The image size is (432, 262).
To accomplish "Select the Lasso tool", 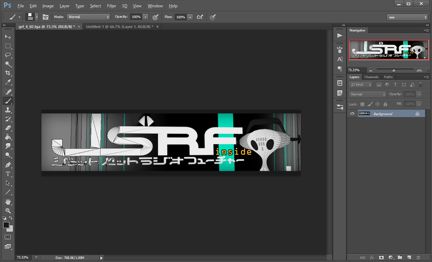I will (x=8, y=55).
